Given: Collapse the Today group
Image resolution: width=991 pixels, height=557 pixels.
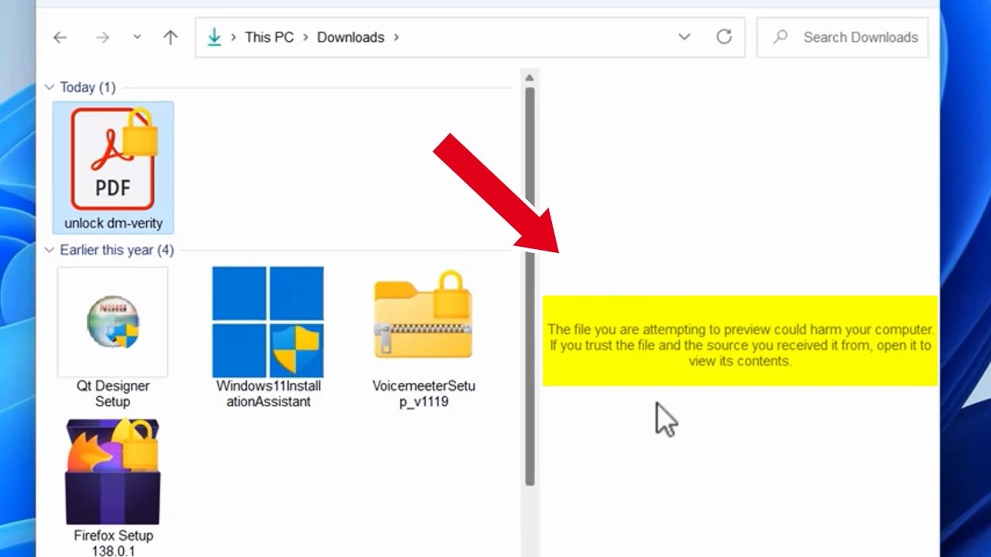Looking at the screenshot, I should [x=50, y=87].
